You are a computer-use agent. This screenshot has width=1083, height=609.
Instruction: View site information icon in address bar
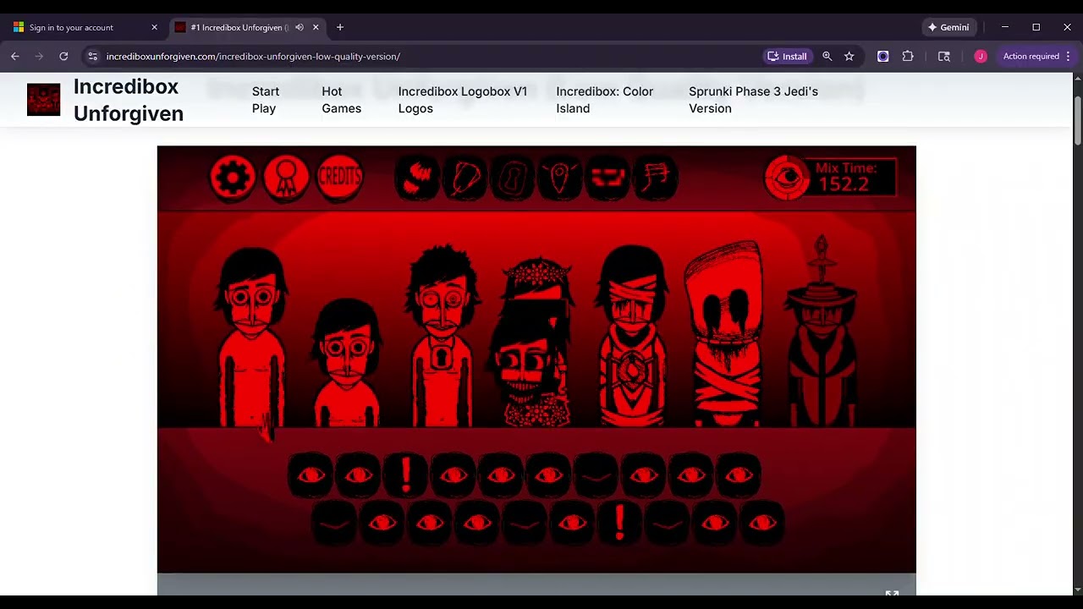click(93, 56)
